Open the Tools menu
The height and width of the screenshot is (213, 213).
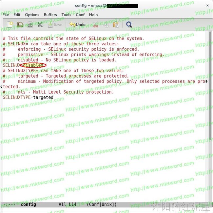point(66,15)
